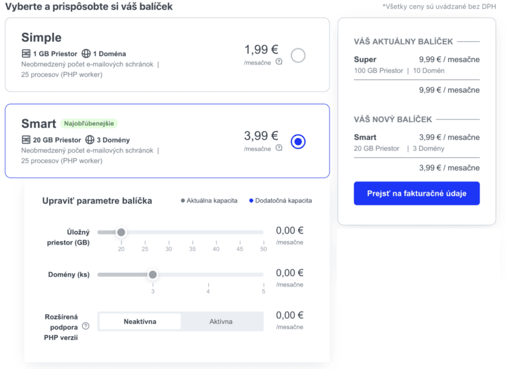Click the globe icon in the Smart plan

tap(90, 139)
